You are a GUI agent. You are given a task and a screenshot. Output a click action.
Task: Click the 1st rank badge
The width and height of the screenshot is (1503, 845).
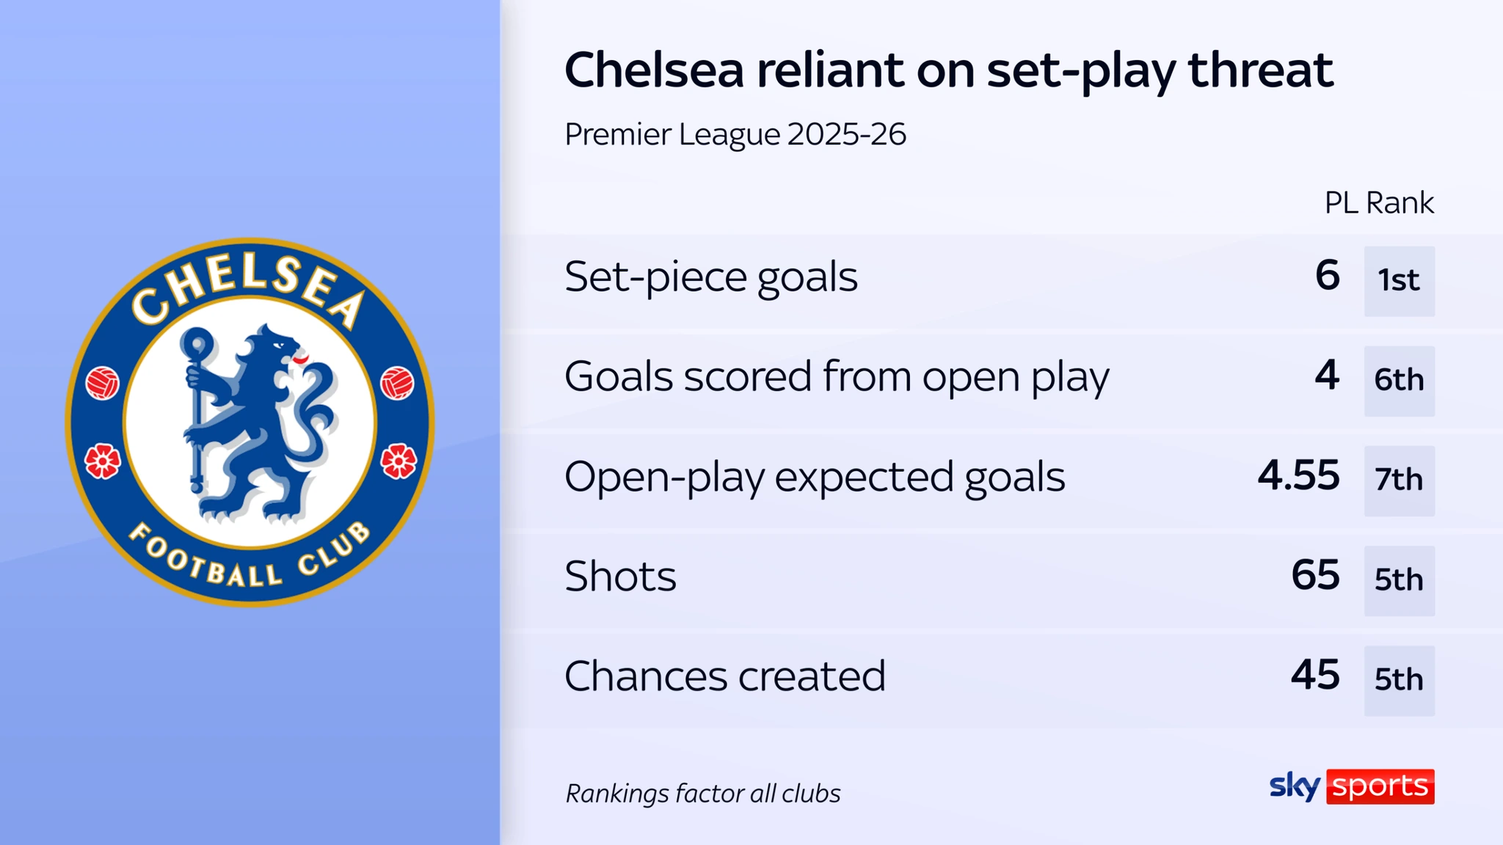pyautogui.click(x=1399, y=281)
